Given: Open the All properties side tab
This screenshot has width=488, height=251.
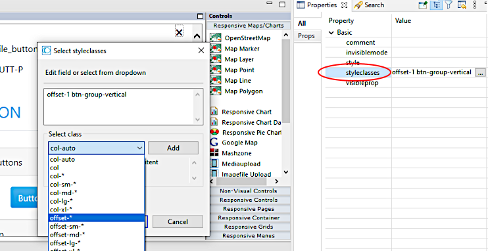Looking at the screenshot, I should coord(302,24).
